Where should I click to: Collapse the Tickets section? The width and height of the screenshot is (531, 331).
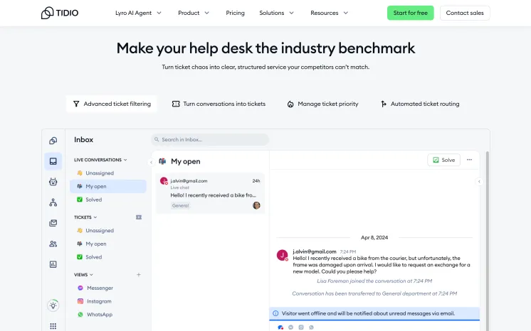coord(85,217)
